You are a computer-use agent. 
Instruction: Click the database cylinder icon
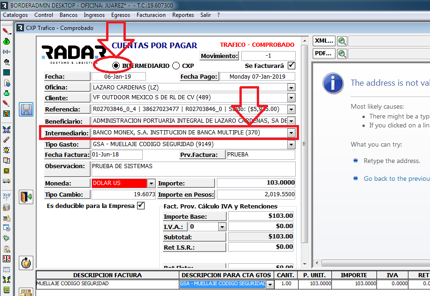click(x=7, y=207)
